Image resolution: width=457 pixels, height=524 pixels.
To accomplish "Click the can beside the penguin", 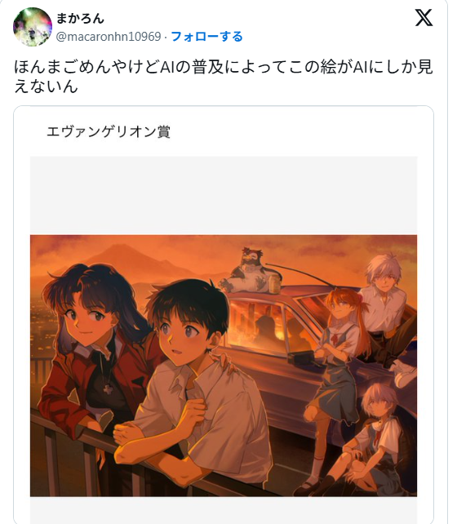I will 274,284.
